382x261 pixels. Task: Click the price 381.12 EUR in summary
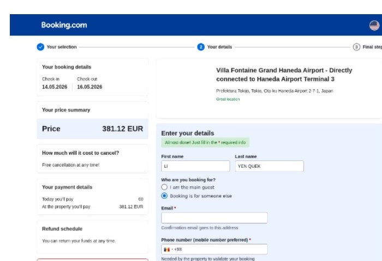point(123,129)
